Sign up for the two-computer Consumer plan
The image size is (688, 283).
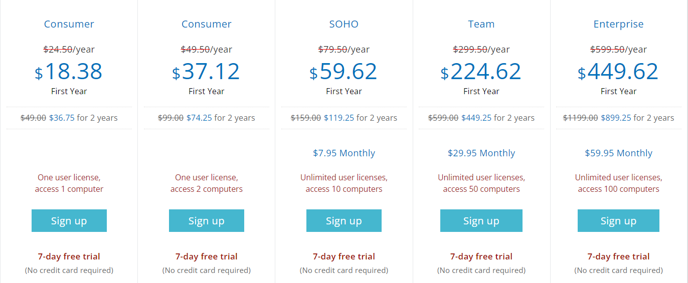[x=207, y=221]
